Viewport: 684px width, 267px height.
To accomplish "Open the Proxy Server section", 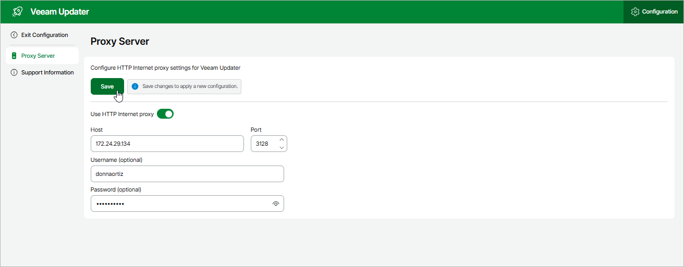I will pyautogui.click(x=42, y=56).
